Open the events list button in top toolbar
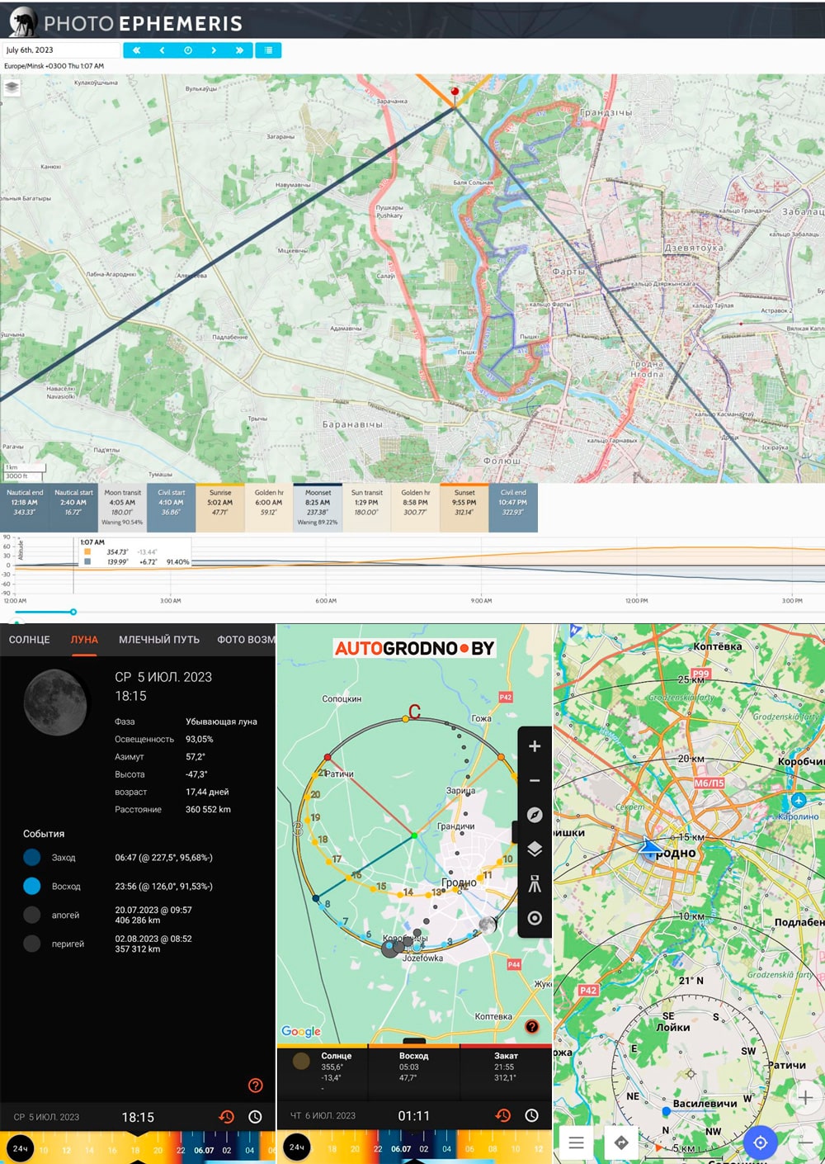825x1164 pixels. [x=268, y=50]
